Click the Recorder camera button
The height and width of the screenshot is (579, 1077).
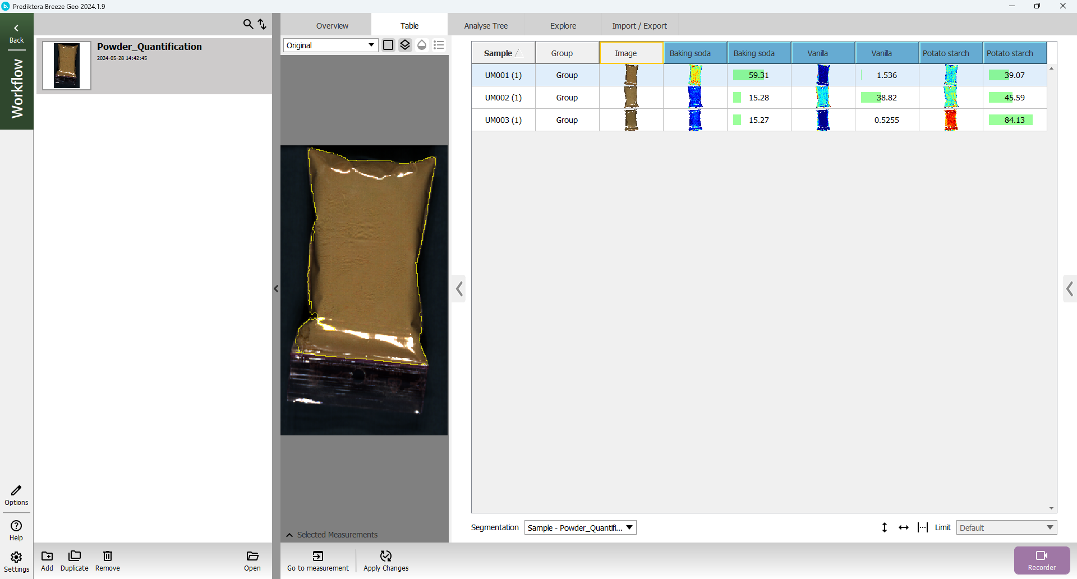[1042, 560]
